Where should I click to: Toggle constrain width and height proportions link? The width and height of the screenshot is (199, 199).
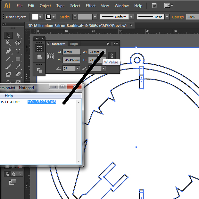(x=112, y=56)
